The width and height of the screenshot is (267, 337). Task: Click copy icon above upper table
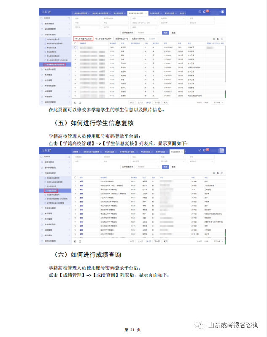[218, 39]
